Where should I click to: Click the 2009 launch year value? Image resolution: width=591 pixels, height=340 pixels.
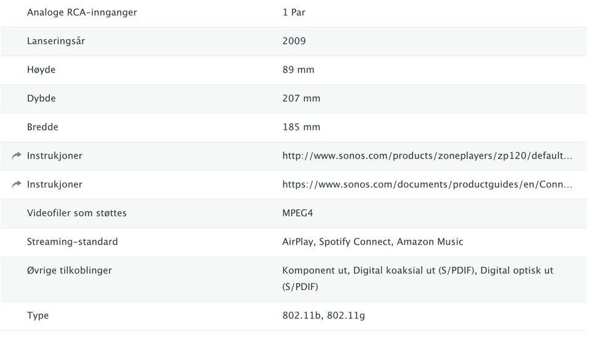pyautogui.click(x=294, y=41)
